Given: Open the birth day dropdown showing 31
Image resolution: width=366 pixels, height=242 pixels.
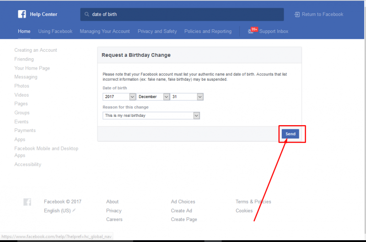Looking at the screenshot, I should 187,97.
